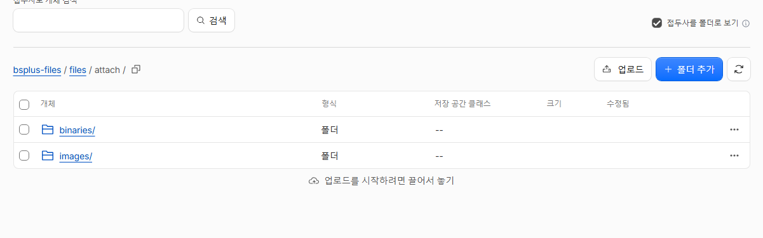This screenshot has height=238, width=763.
Task: Select all objects with header checkbox
Action: pos(24,104)
